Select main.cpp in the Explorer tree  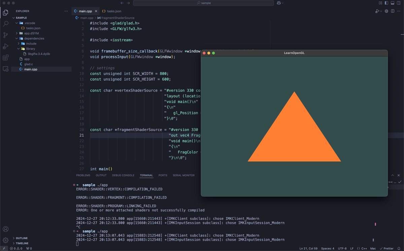(x=41, y=69)
